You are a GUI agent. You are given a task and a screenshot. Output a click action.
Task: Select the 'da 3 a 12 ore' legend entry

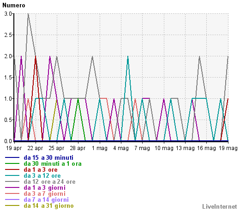coord(42,176)
